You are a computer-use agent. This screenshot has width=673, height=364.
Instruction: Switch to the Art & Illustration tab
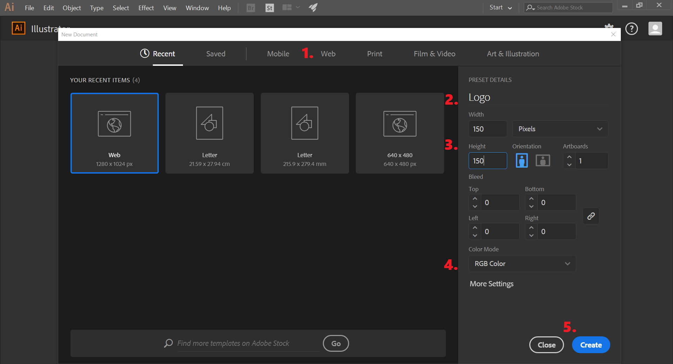[x=513, y=54]
